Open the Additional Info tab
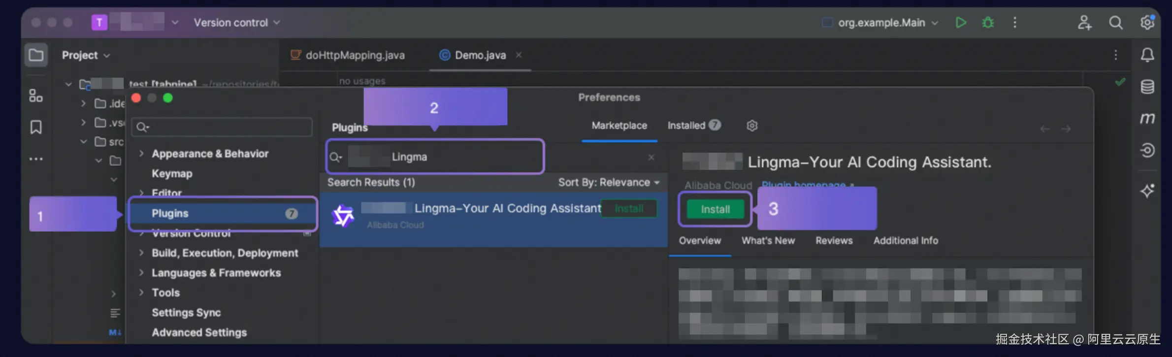 point(906,241)
